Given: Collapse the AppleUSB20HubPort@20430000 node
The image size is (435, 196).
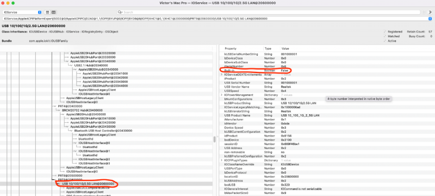Looking at the screenshot, I should (66, 127).
